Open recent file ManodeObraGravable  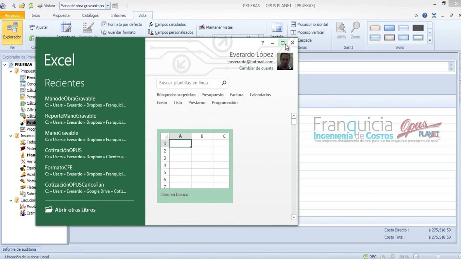click(x=85, y=102)
